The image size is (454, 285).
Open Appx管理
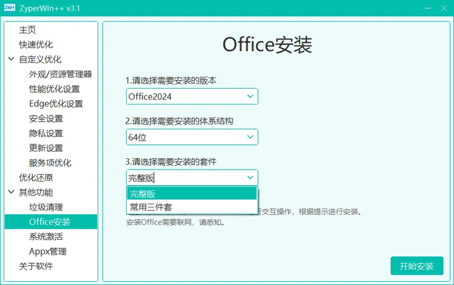[x=48, y=252]
